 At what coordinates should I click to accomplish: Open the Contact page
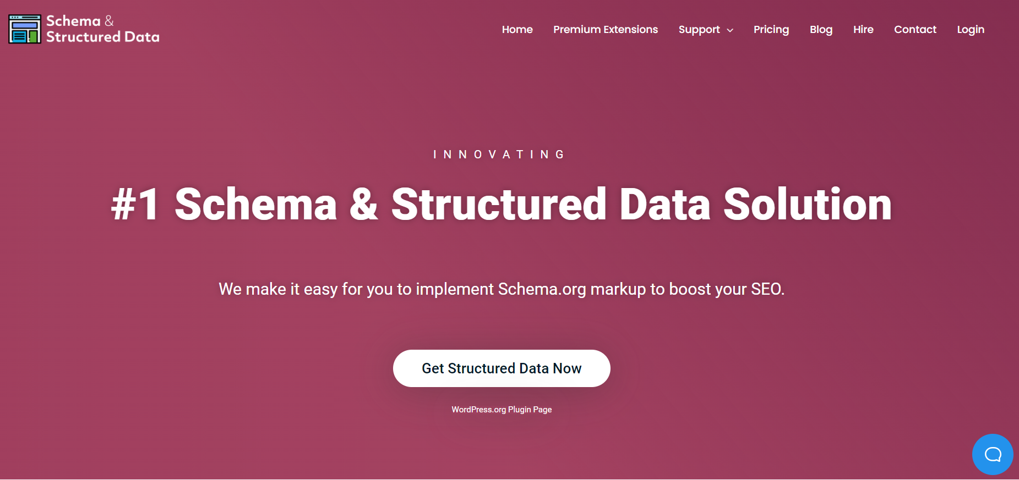(x=915, y=30)
